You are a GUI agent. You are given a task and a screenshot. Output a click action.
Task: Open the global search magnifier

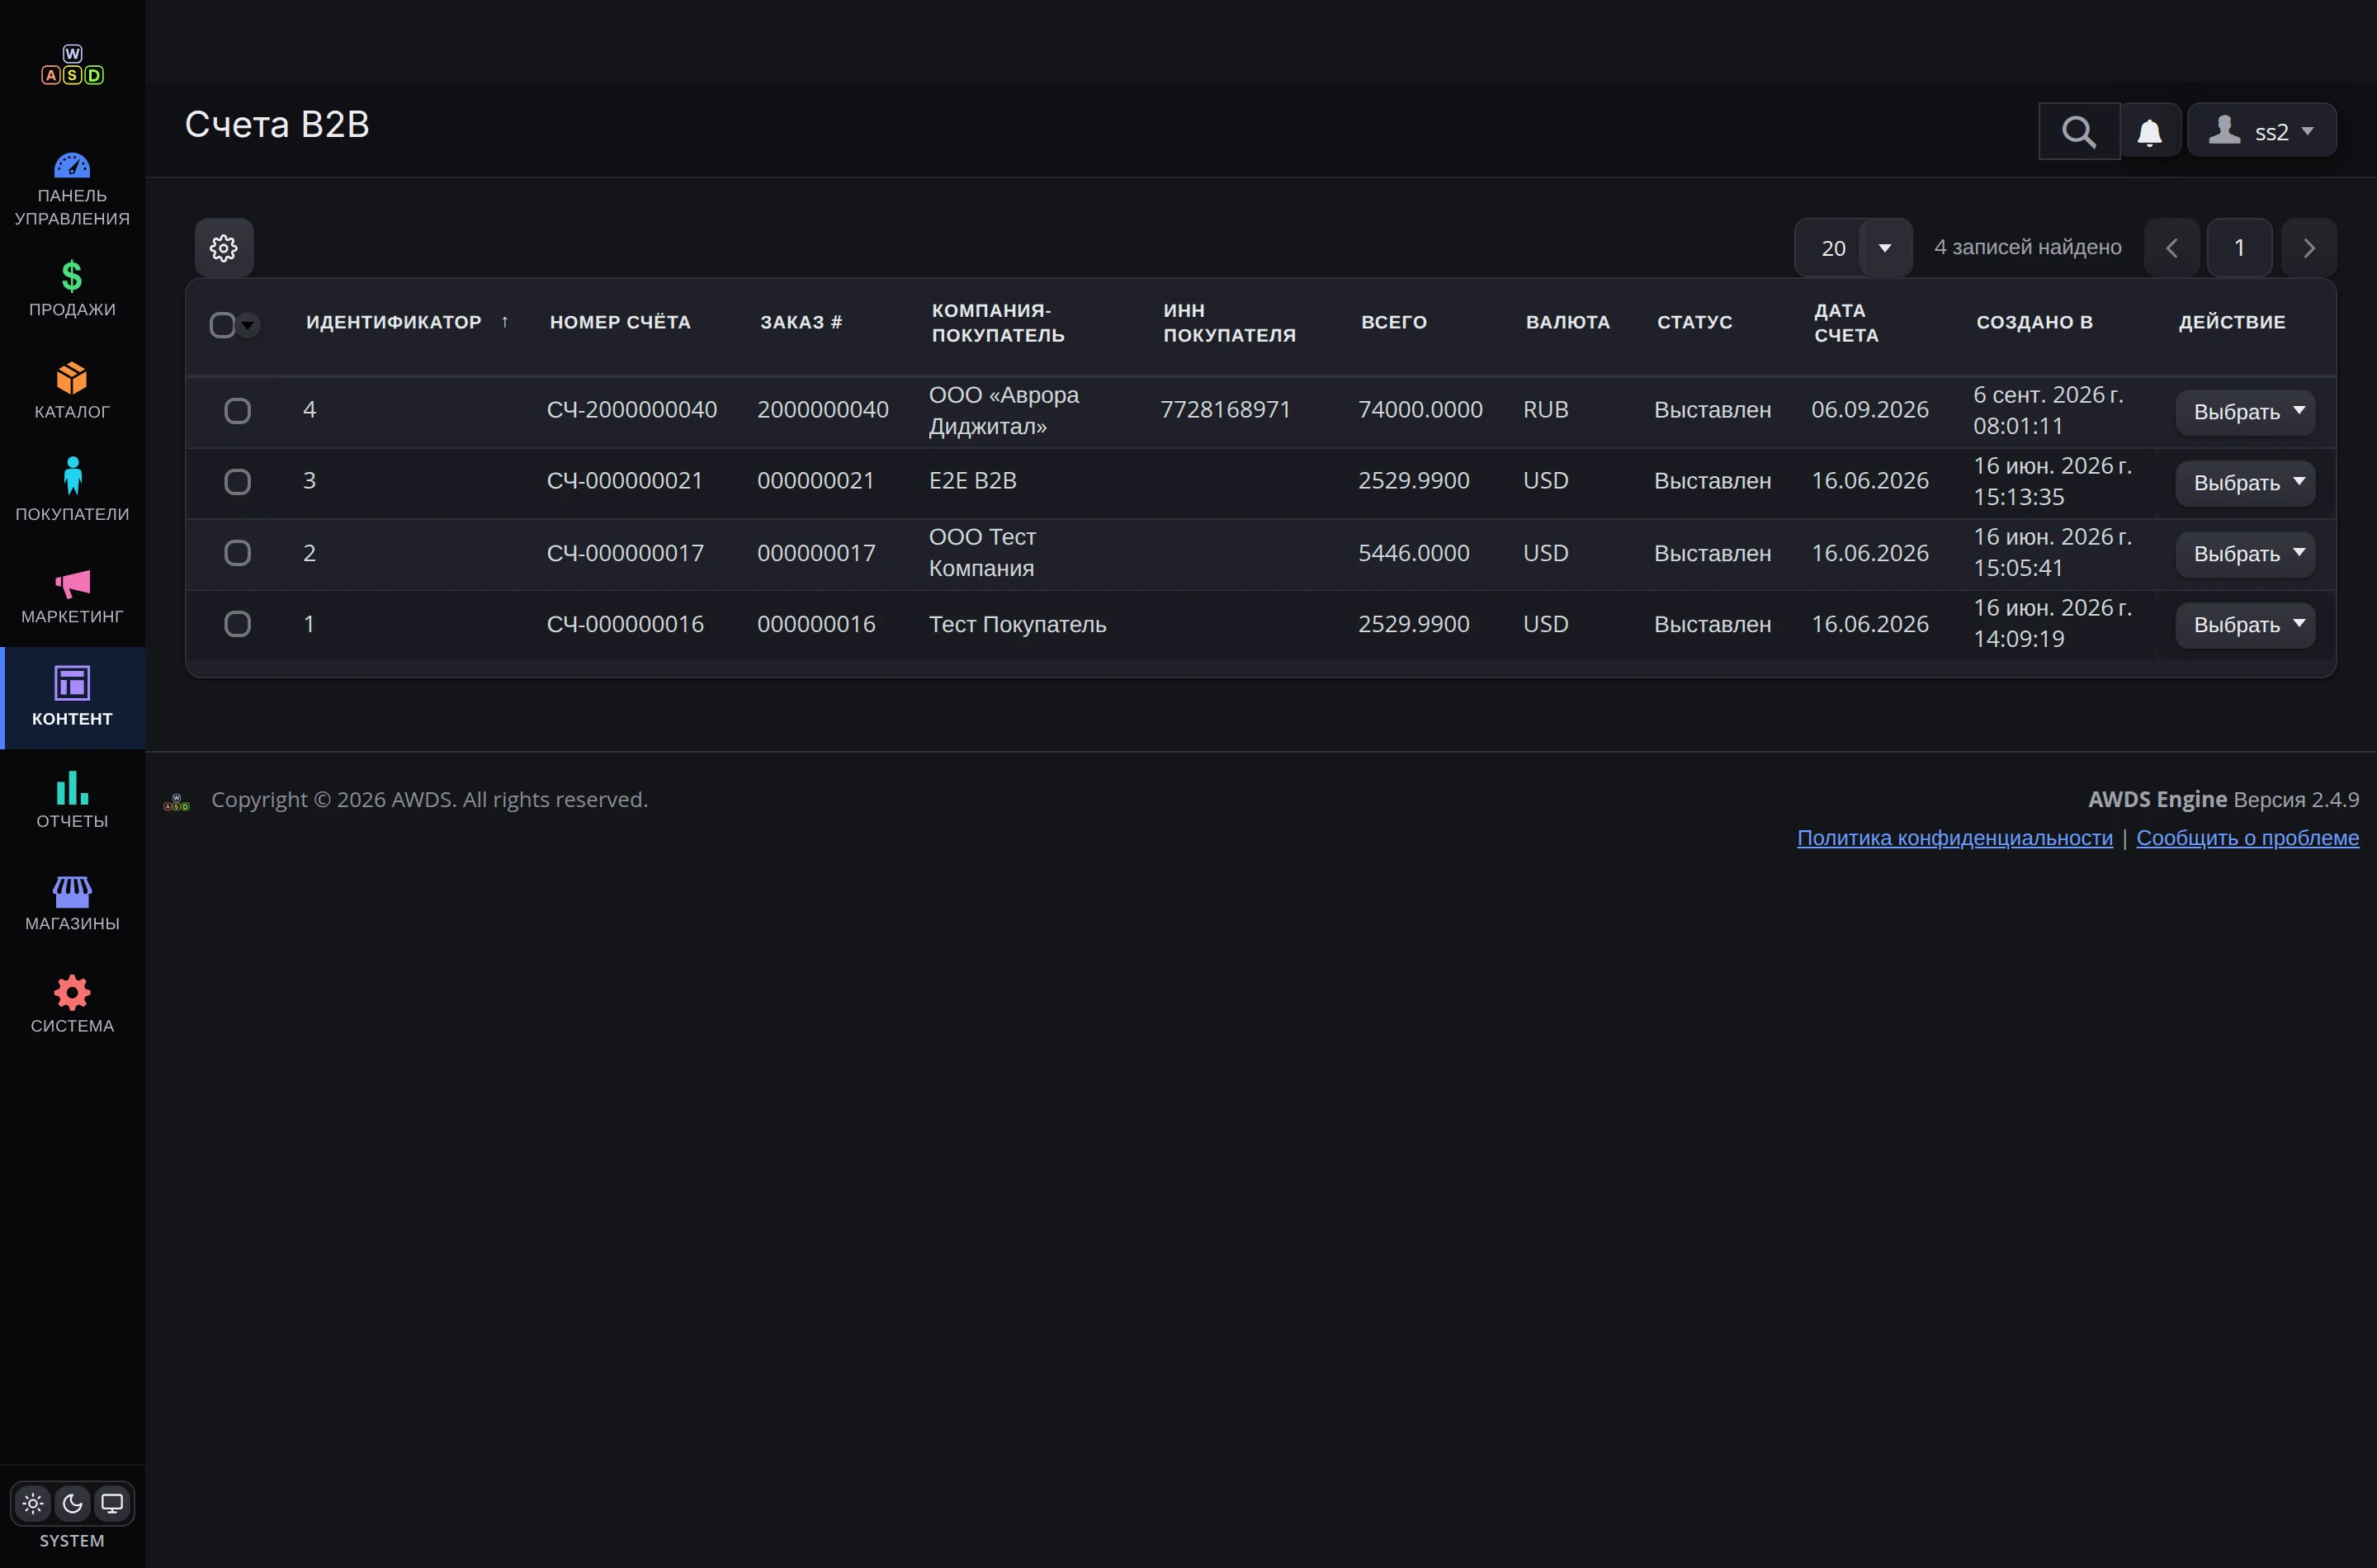tap(2079, 131)
